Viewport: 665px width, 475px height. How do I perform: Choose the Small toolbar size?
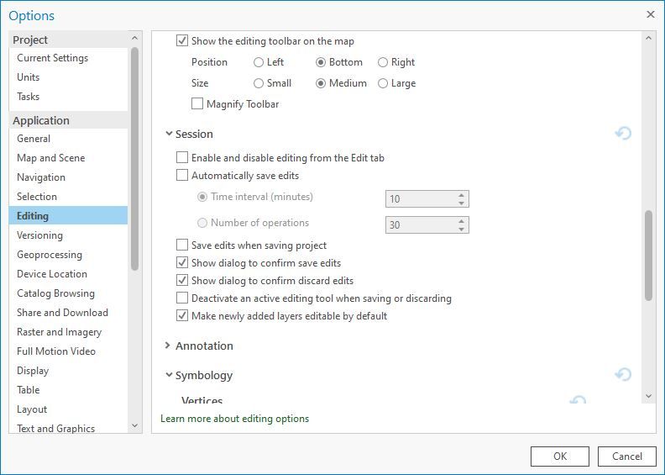(x=259, y=83)
